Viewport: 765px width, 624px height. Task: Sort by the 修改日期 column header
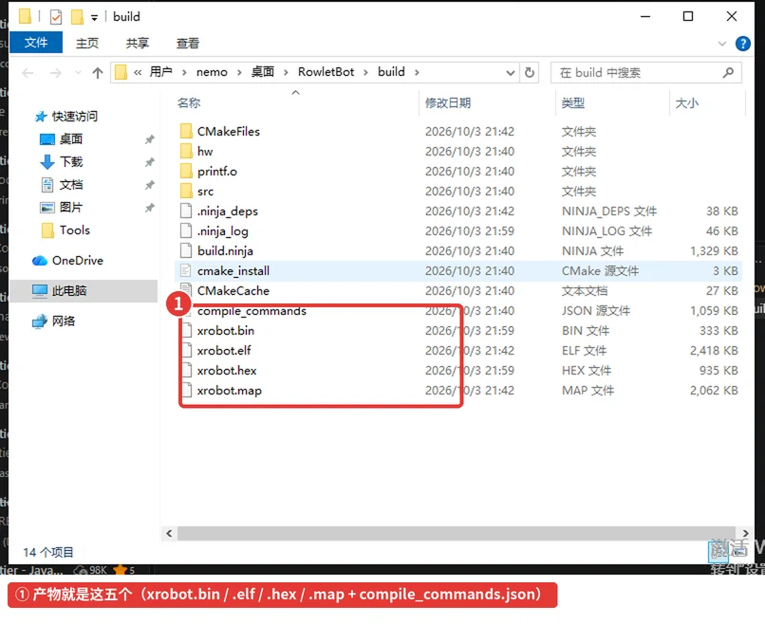pos(447,102)
